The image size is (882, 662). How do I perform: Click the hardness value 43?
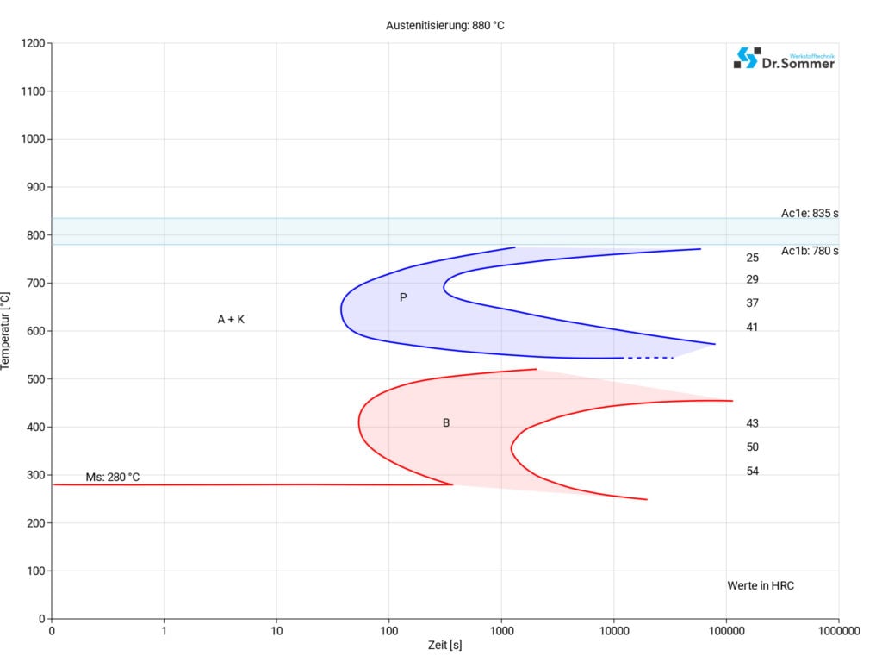tap(752, 423)
